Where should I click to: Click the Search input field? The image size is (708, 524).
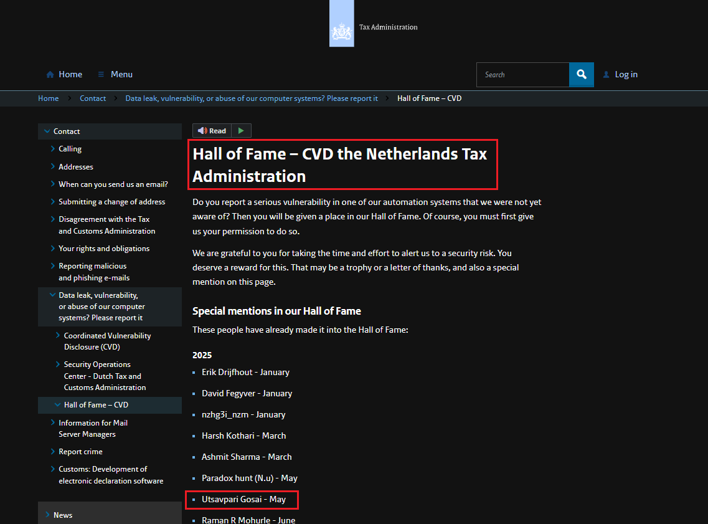(523, 75)
